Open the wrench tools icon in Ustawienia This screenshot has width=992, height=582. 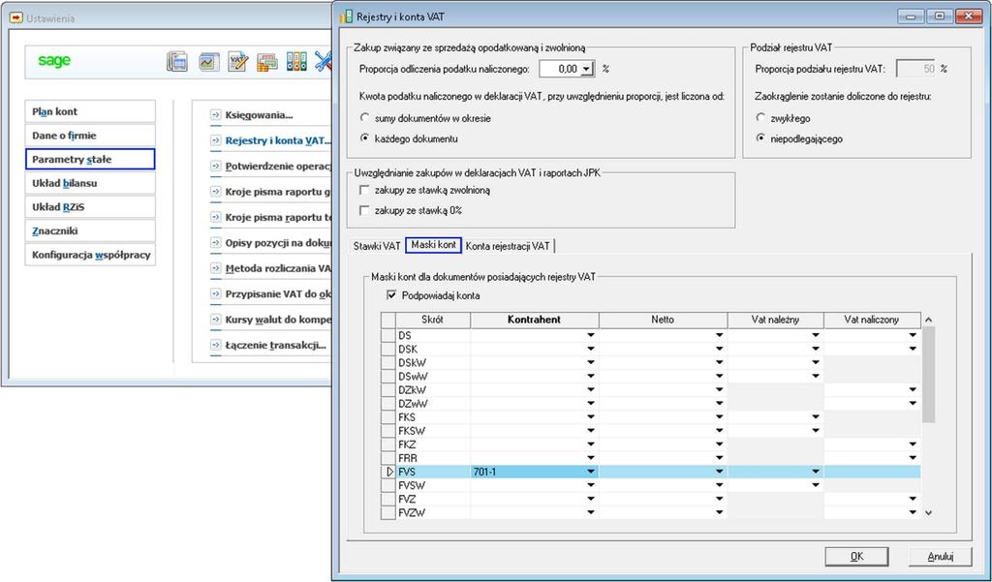[x=324, y=61]
